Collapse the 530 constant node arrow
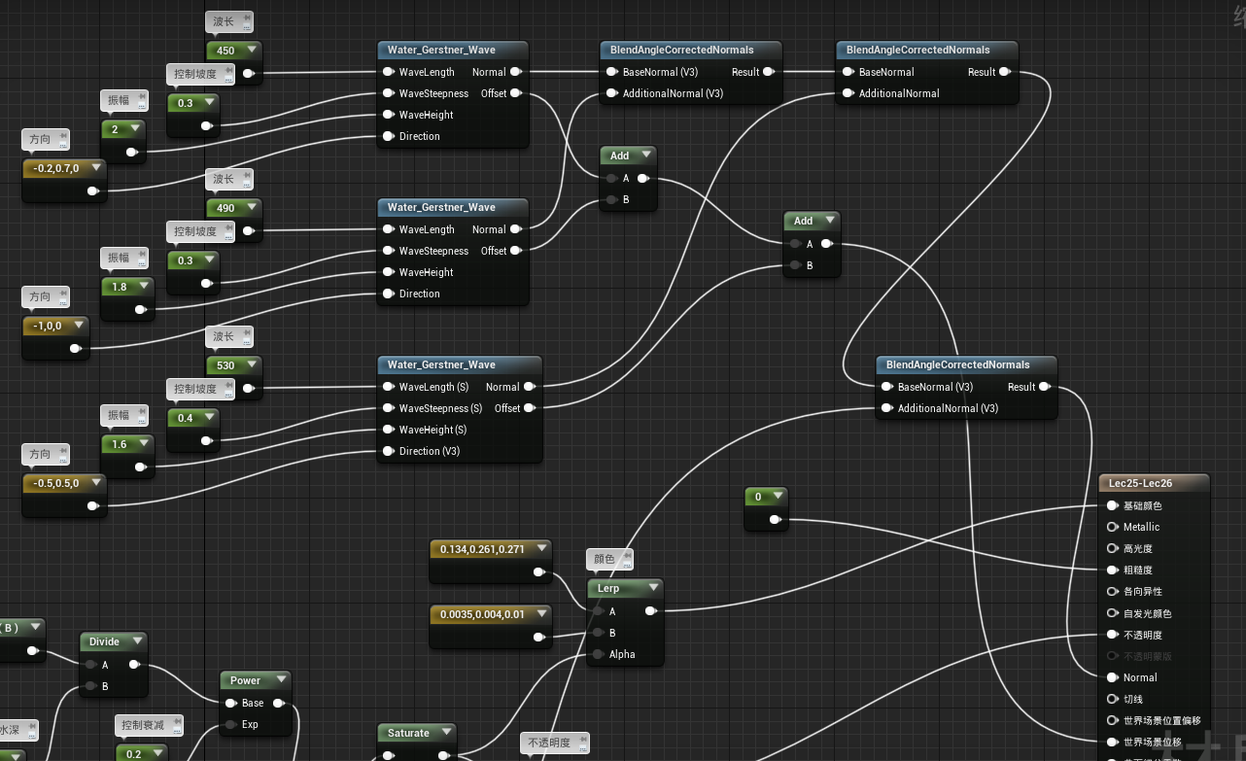 click(x=252, y=364)
